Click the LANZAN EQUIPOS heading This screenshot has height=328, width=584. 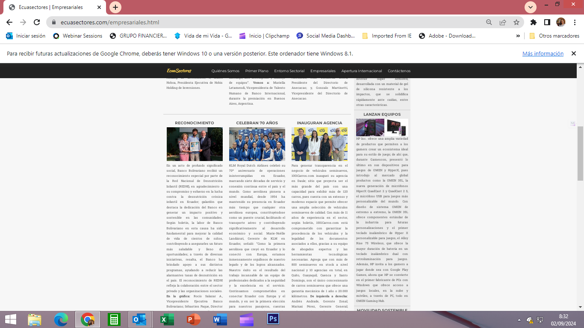pos(382,114)
